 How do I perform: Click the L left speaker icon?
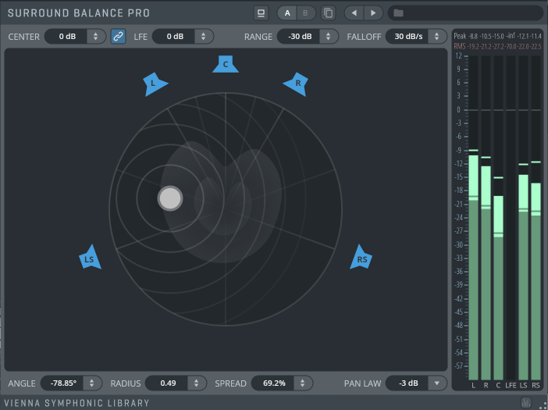154,84
